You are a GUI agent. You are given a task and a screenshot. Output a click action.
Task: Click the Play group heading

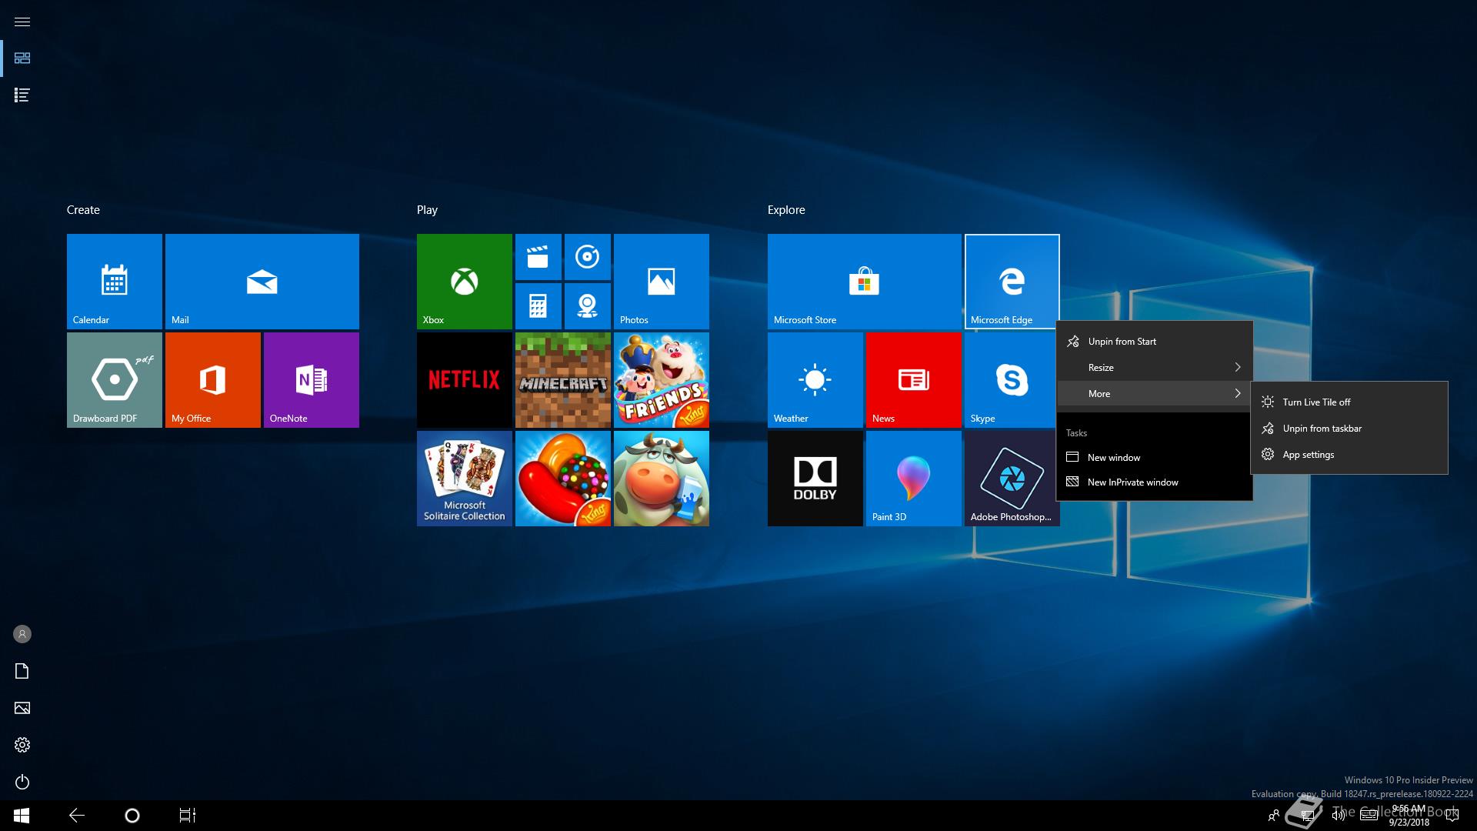click(427, 210)
